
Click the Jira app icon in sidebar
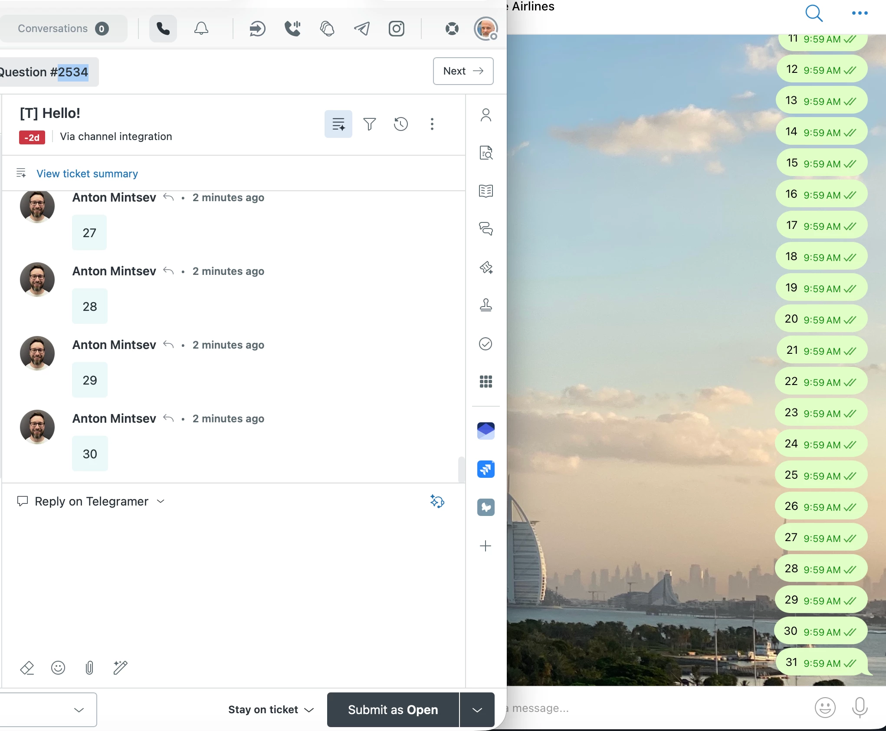tap(486, 469)
